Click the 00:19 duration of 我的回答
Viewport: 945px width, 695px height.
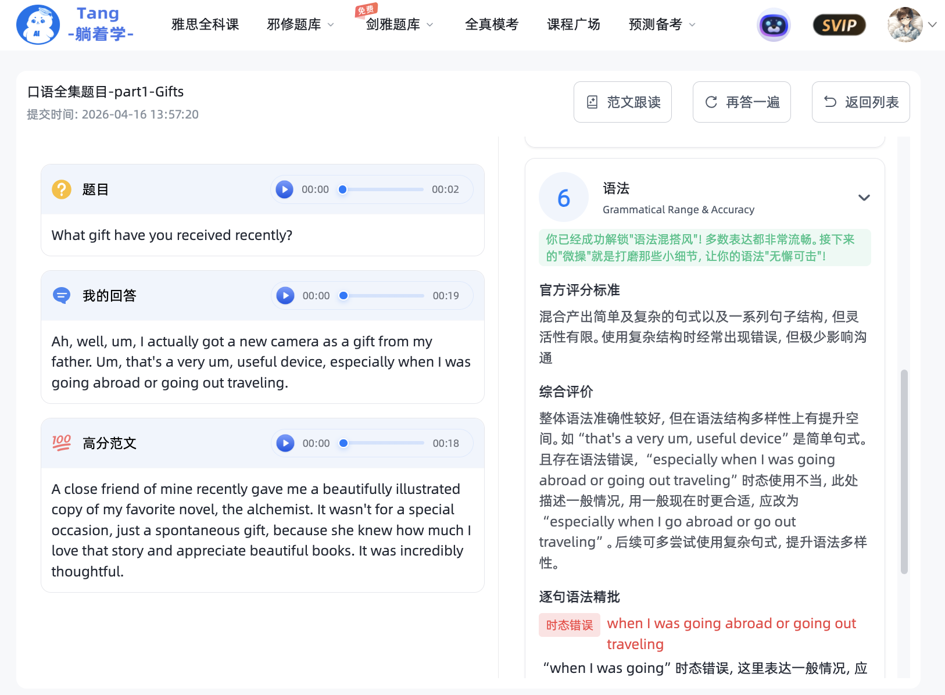click(x=446, y=296)
